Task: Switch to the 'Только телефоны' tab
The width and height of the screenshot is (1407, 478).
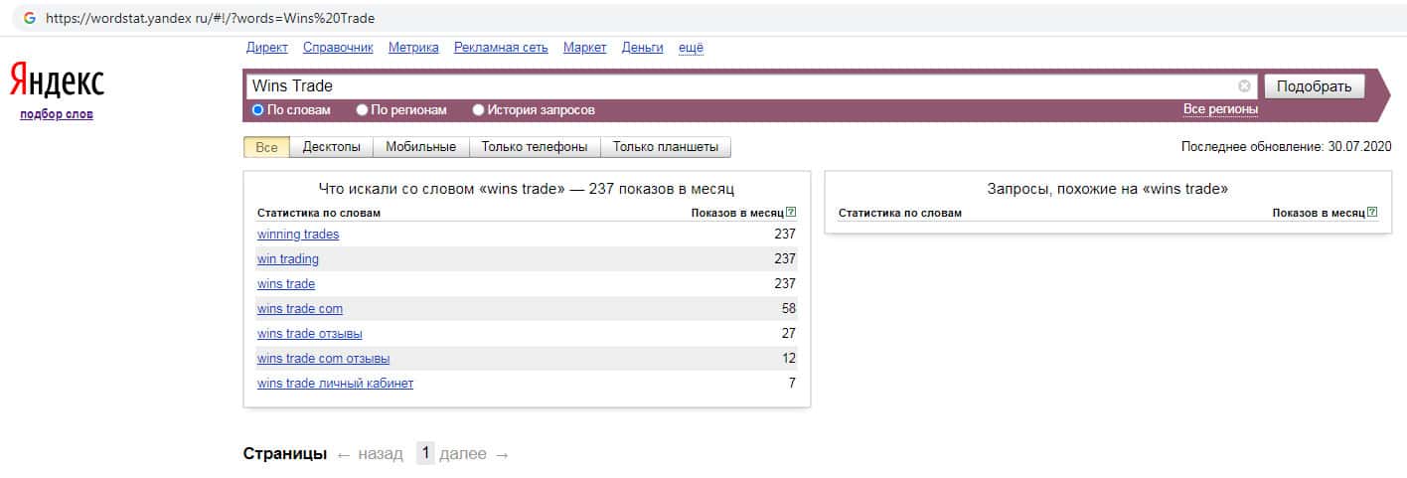Action: (535, 147)
